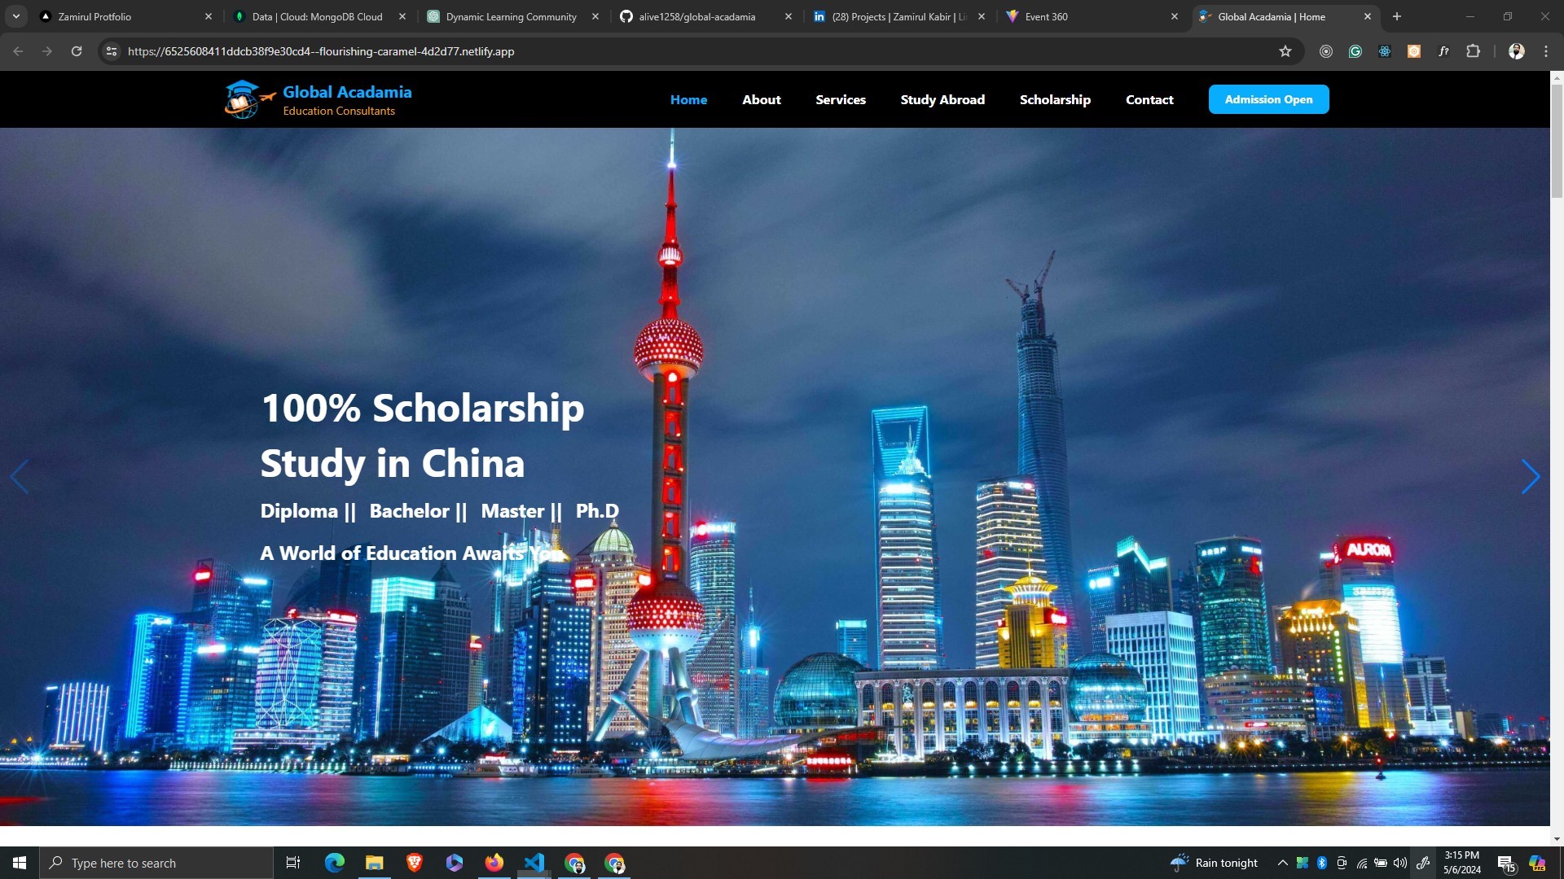Image resolution: width=1564 pixels, height=879 pixels.
Task: Show hidden system tray icons
Action: [1282, 863]
